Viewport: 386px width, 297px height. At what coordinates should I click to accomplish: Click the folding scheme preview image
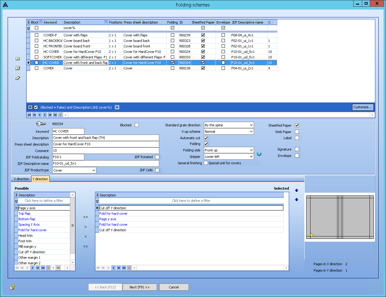[x=340, y=217]
